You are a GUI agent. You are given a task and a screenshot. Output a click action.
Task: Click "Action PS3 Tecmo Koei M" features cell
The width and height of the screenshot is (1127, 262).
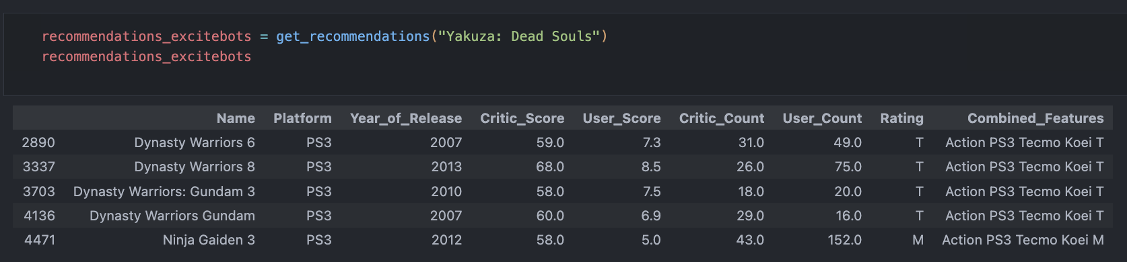pos(1023,240)
